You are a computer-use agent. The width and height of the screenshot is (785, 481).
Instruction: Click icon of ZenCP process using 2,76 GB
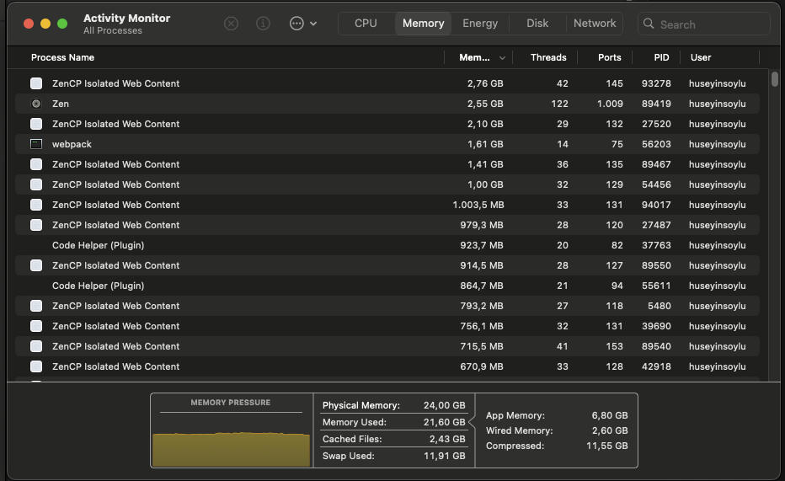coord(36,83)
